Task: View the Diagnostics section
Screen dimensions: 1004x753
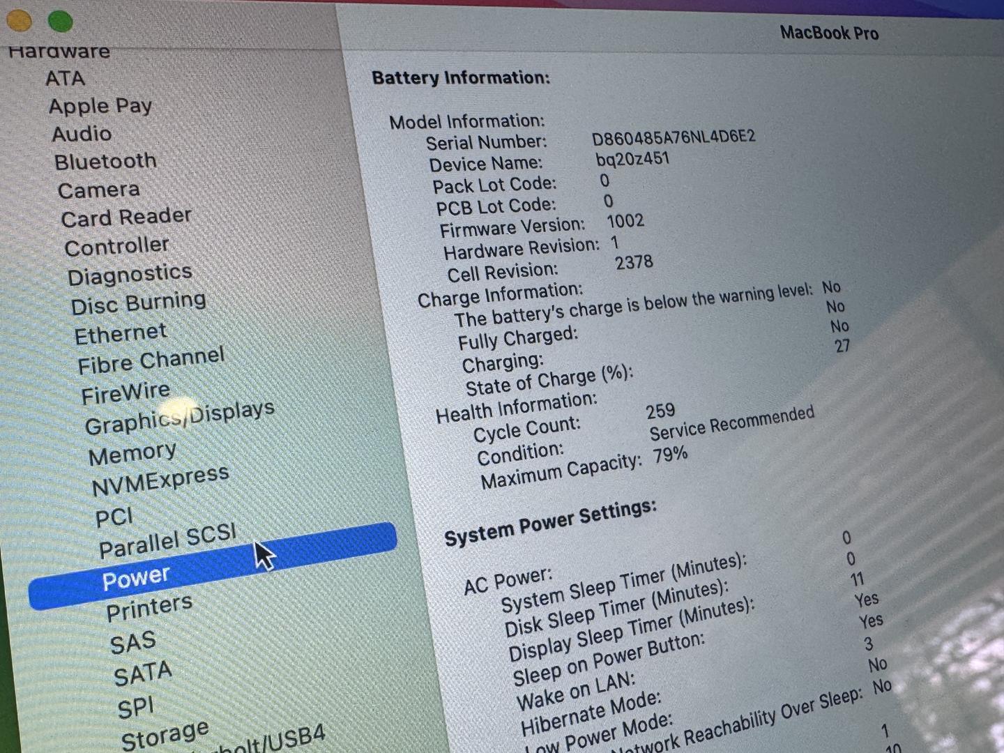Action: tap(130, 275)
